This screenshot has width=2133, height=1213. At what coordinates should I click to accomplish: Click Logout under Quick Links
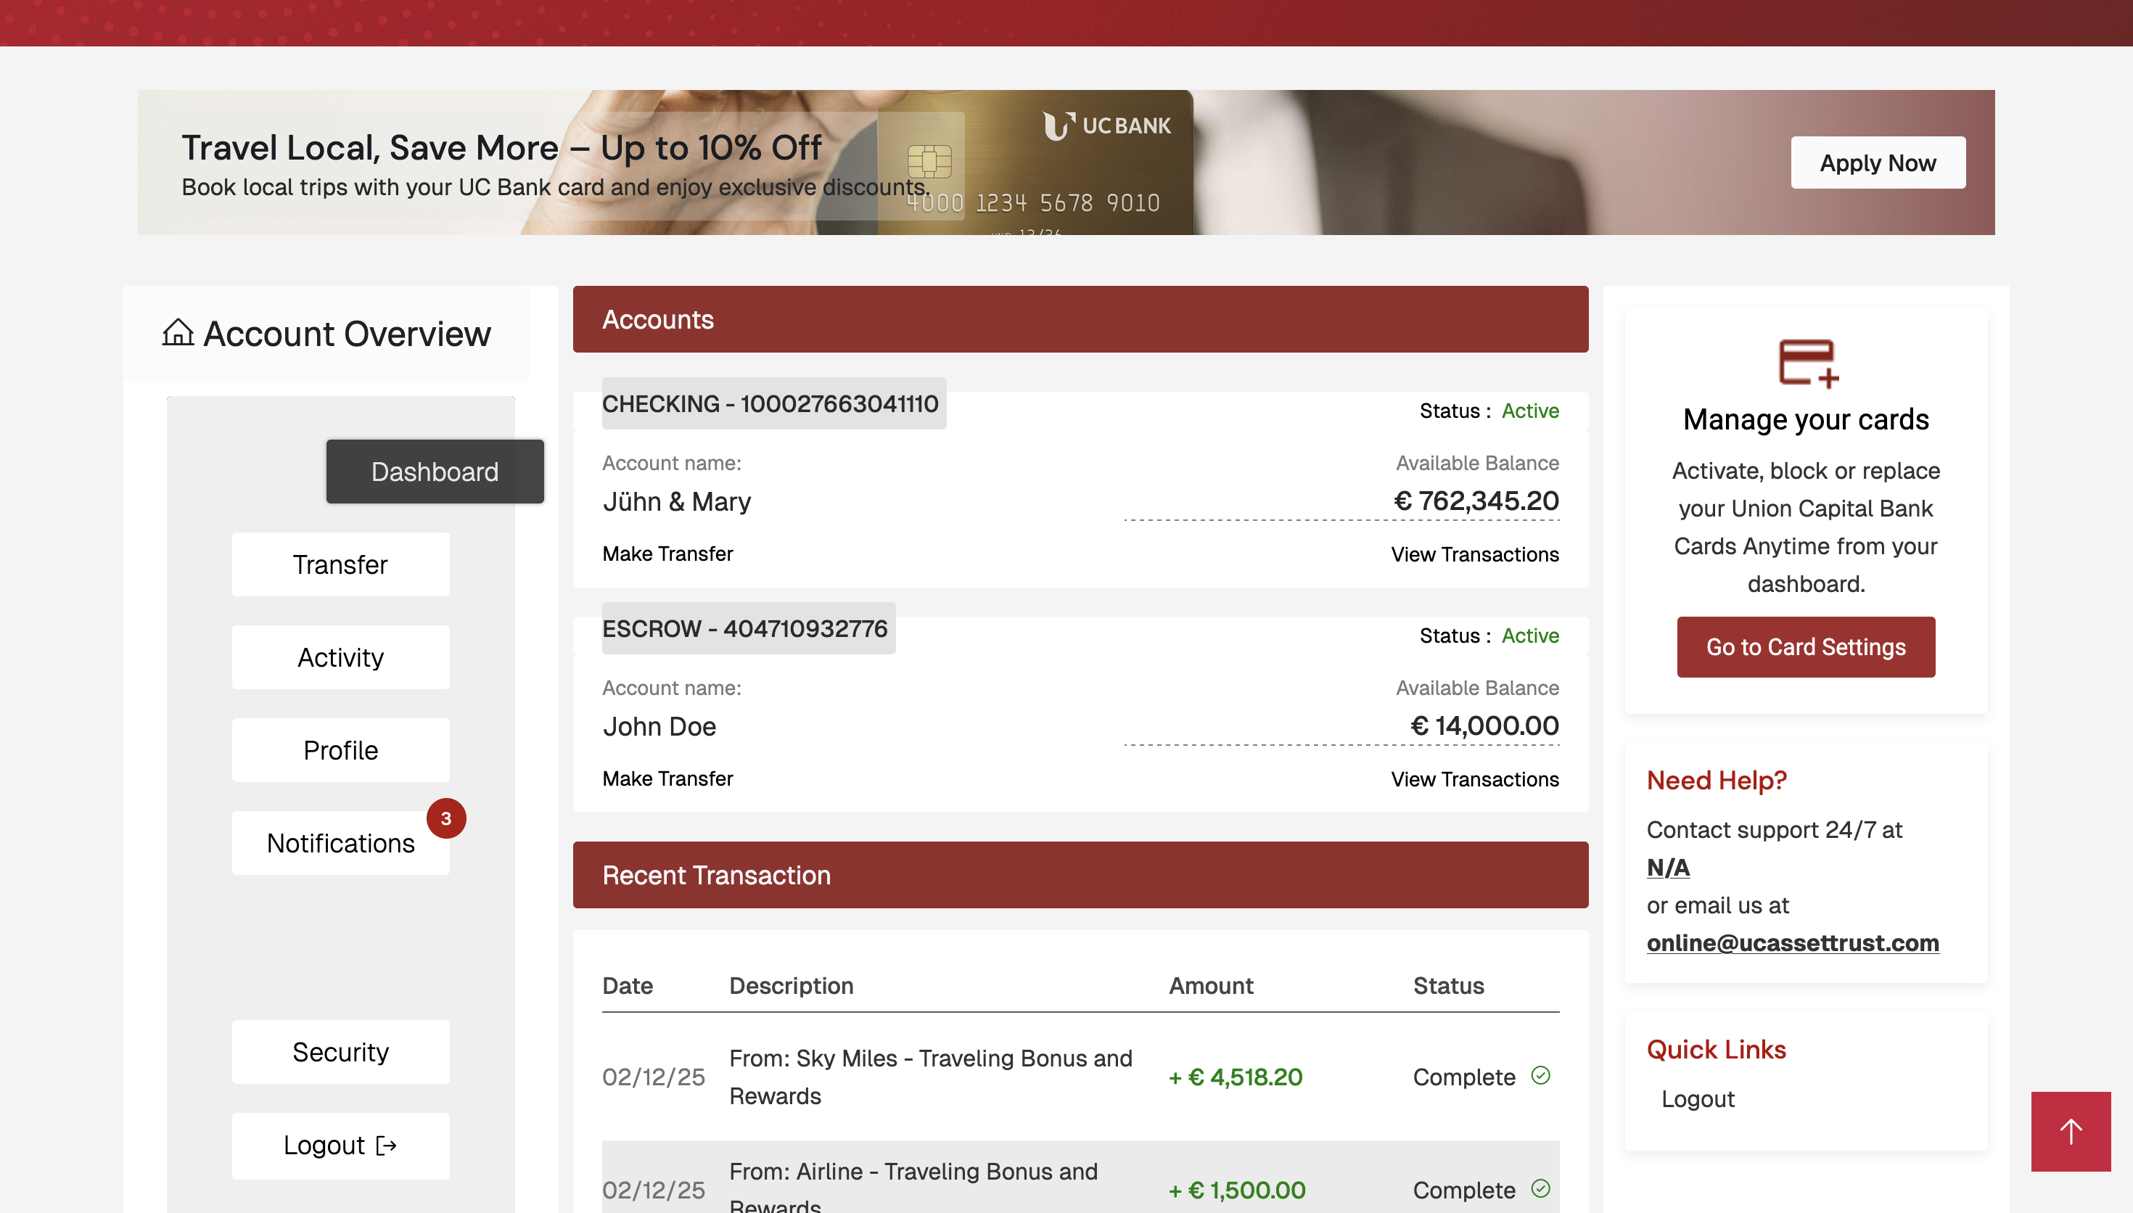pyautogui.click(x=1698, y=1099)
